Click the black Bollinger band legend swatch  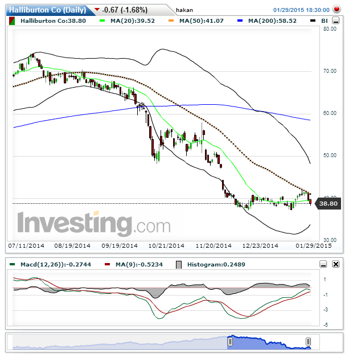coord(313,20)
